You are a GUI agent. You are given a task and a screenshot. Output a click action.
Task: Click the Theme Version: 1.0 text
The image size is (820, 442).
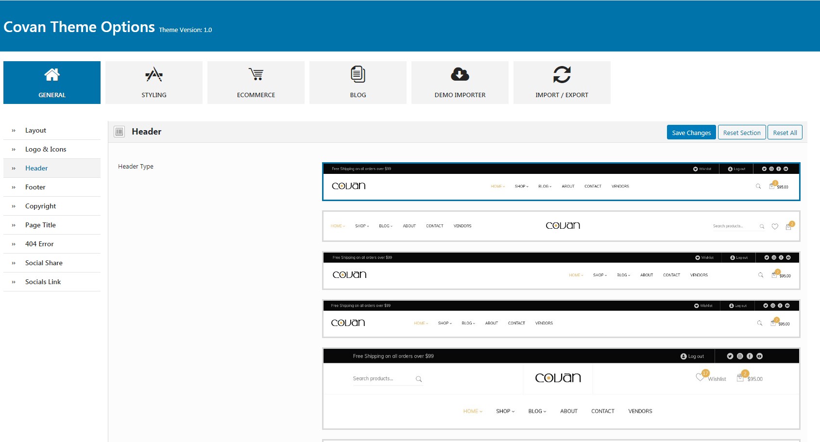pos(186,30)
